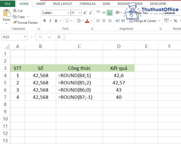The image size is (181, 144).
Task: Increase font size with larger A icon
Action: point(85,13)
